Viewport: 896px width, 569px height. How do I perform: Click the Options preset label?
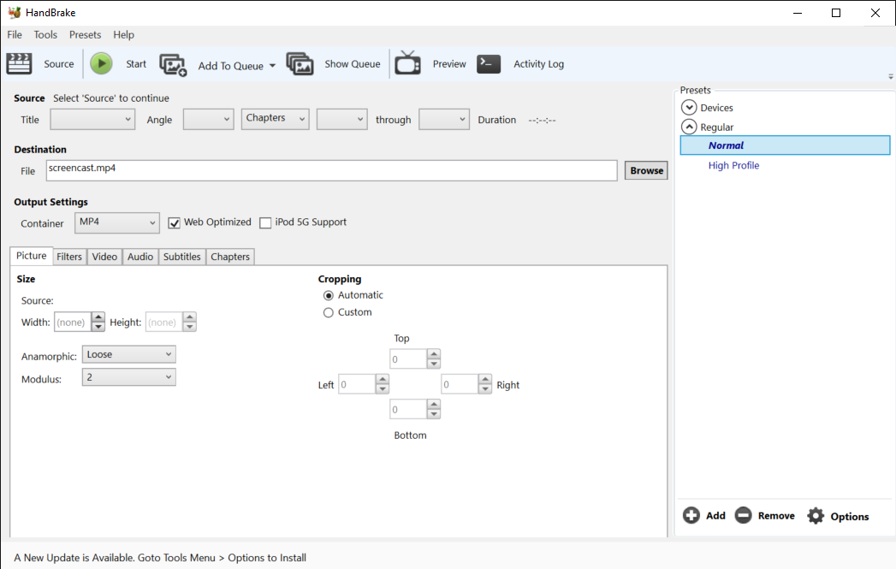coord(850,517)
